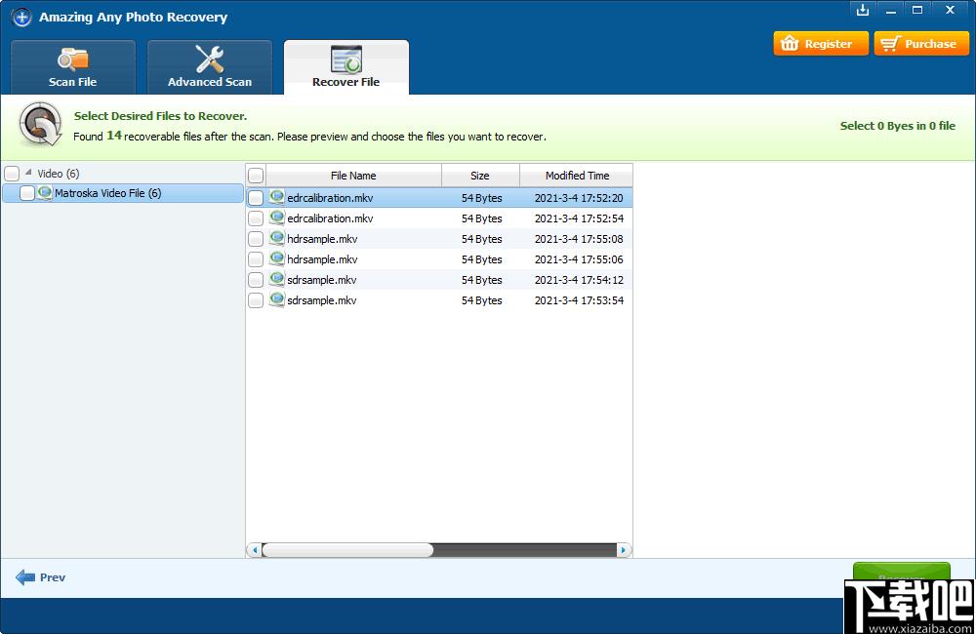The height and width of the screenshot is (634, 976).
Task: Check sdrsample.mkv modified 17:54:12
Action: (x=256, y=280)
